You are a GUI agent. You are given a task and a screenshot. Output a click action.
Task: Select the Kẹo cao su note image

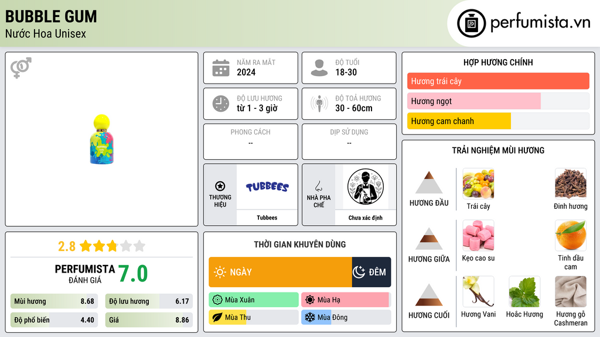pos(478,235)
